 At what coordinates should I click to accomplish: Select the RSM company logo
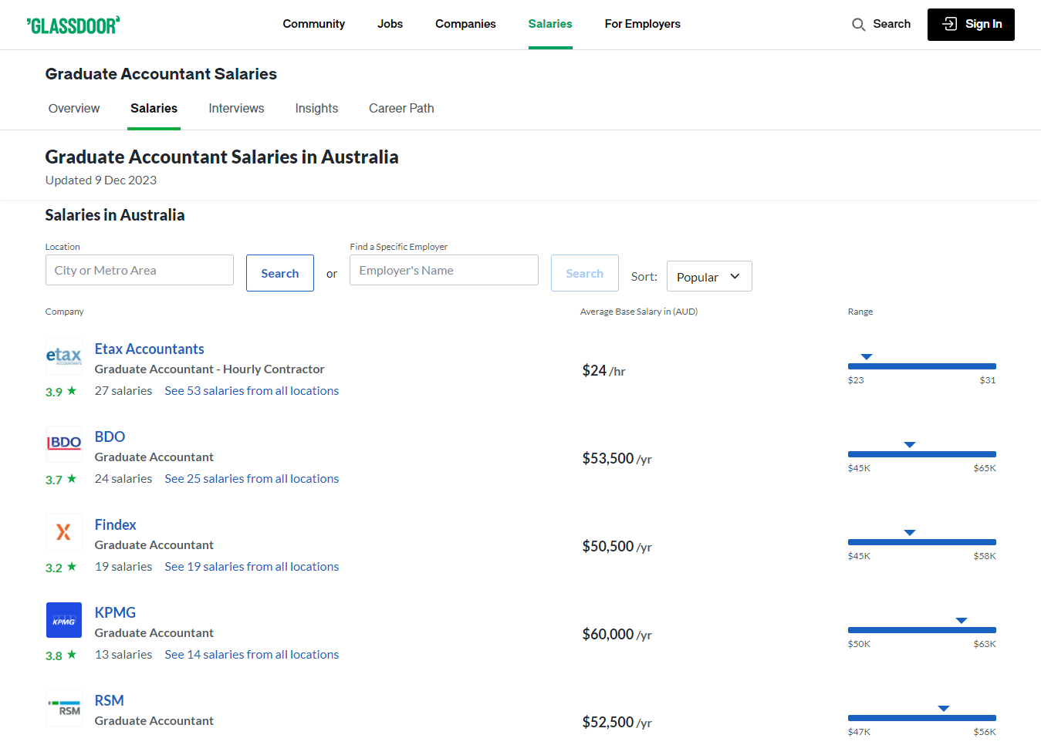click(x=63, y=707)
